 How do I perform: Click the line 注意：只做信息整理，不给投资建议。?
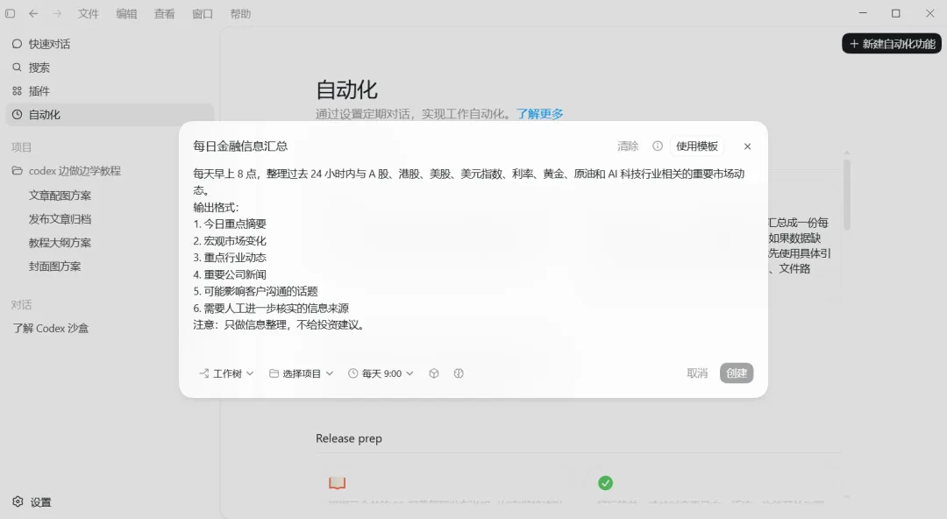tap(280, 325)
